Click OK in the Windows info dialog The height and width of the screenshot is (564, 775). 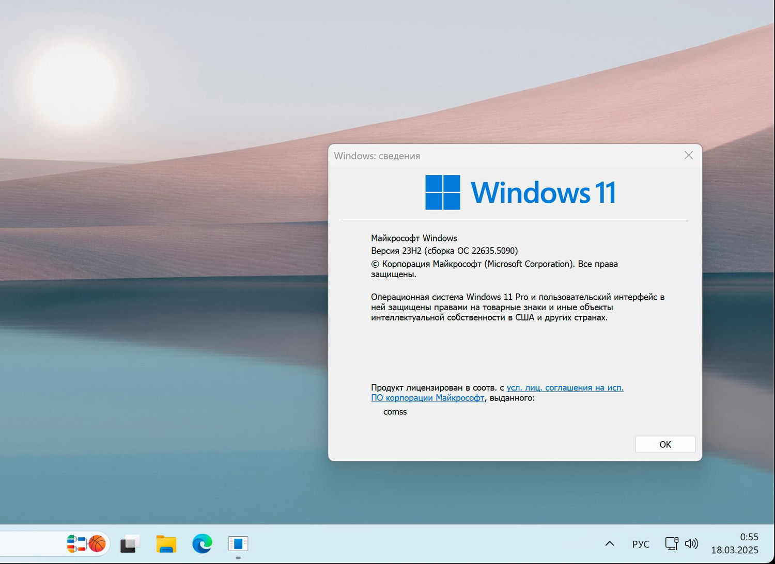coord(665,444)
